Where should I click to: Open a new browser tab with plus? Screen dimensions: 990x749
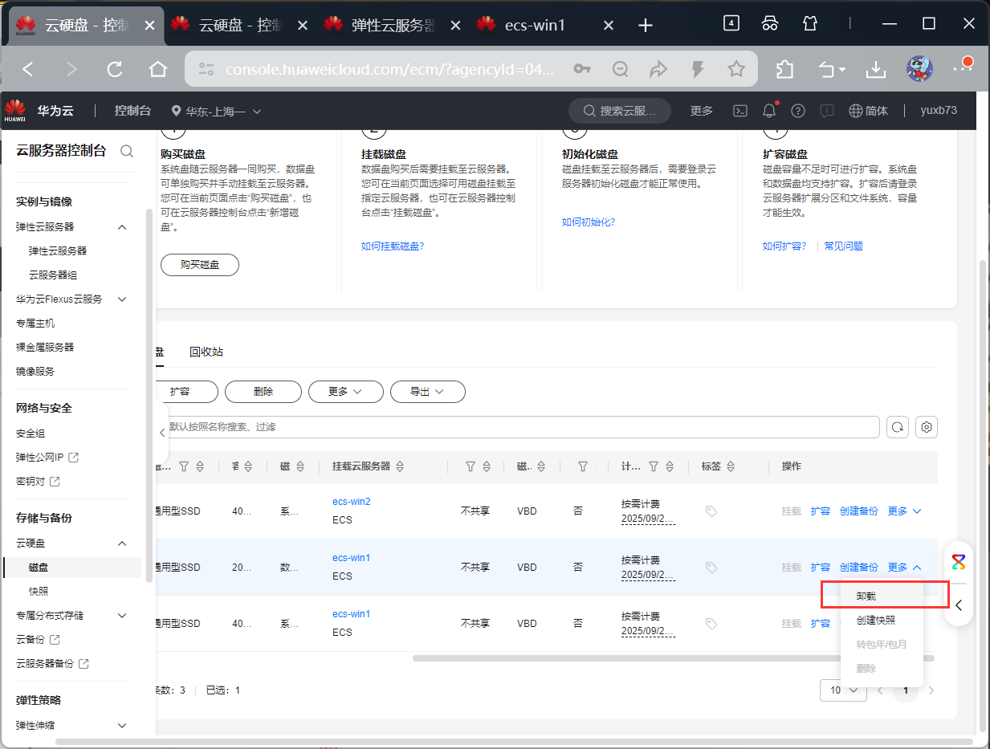click(645, 25)
